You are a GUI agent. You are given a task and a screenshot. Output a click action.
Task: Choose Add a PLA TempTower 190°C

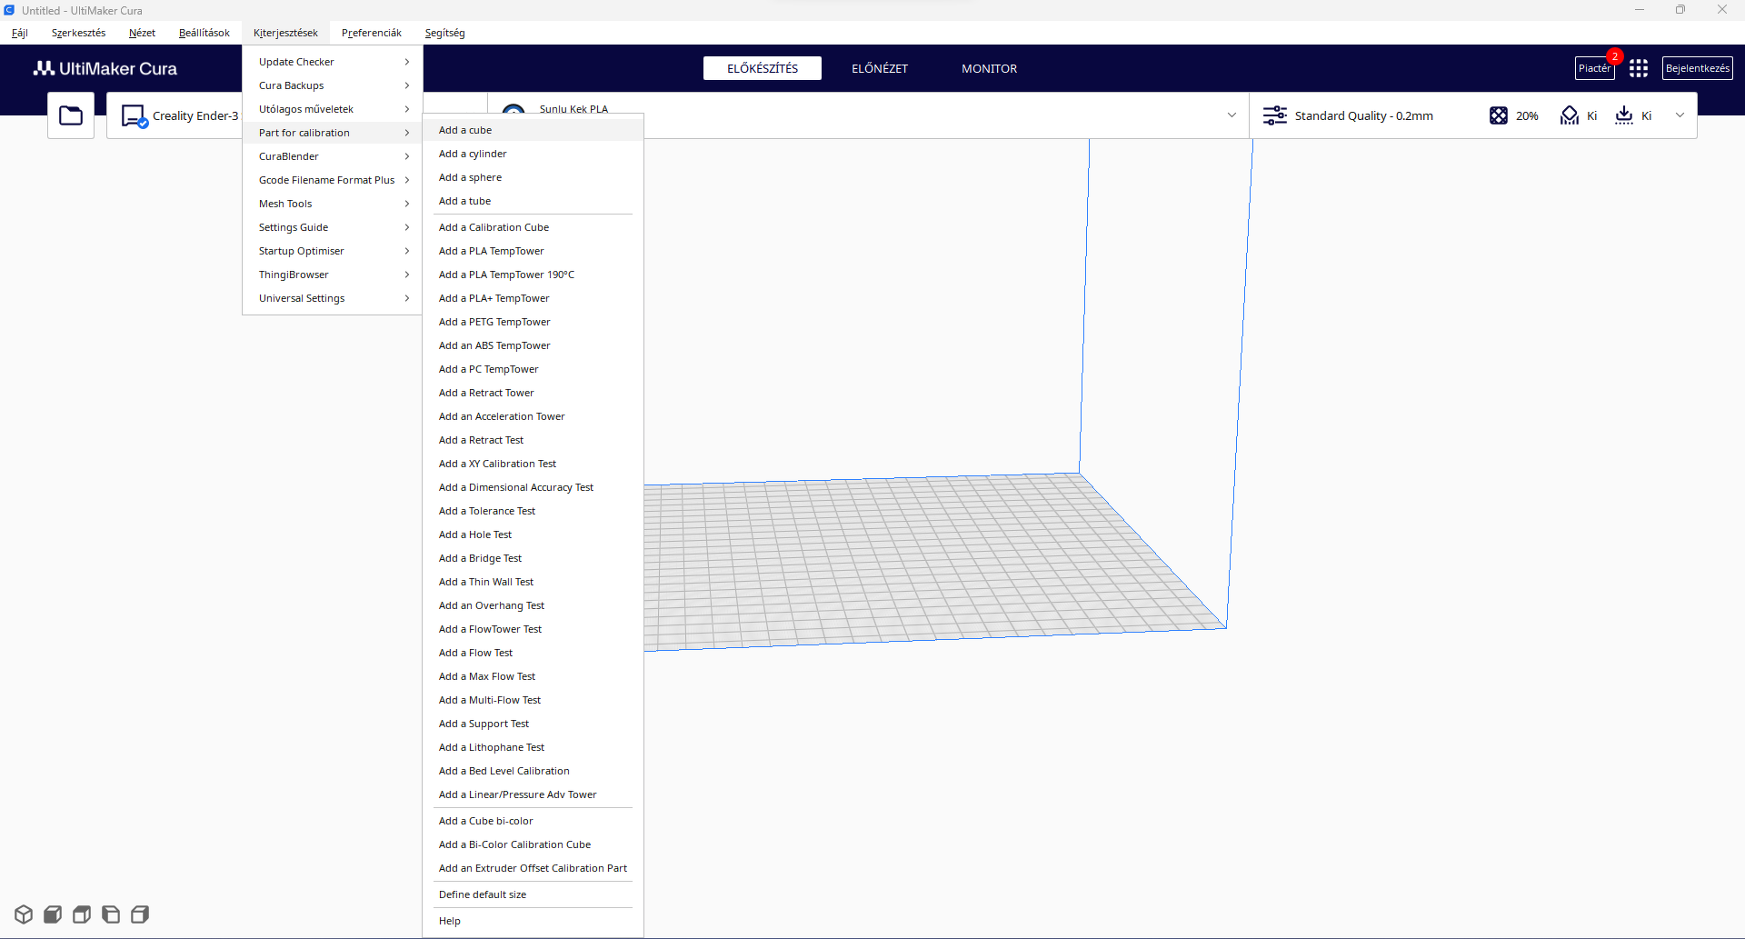click(533, 275)
